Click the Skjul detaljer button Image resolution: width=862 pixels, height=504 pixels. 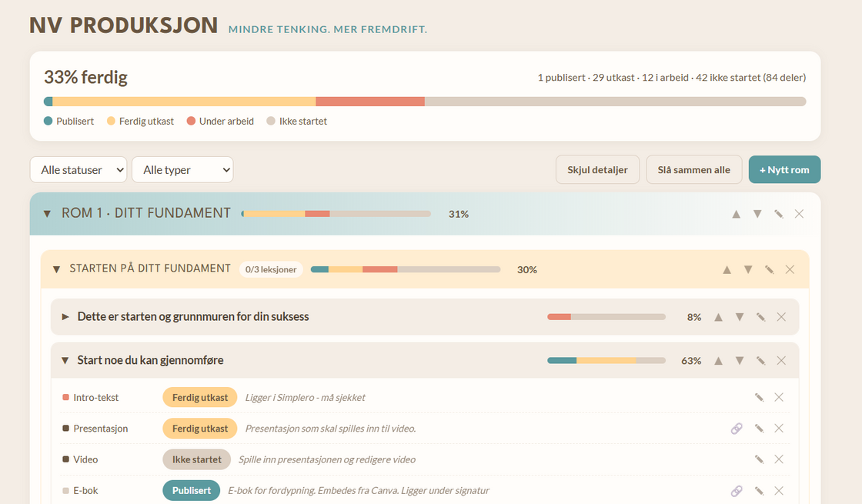pyautogui.click(x=597, y=170)
